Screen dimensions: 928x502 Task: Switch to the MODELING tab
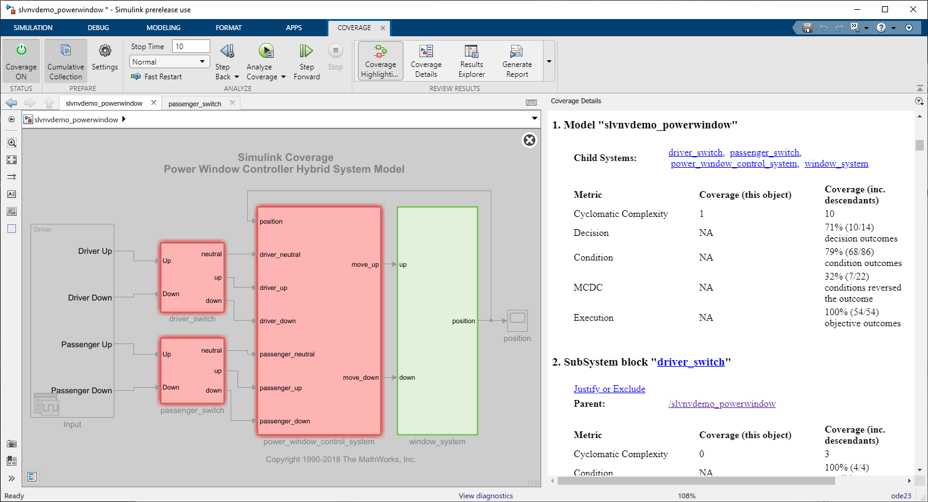[x=163, y=28]
